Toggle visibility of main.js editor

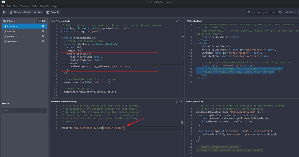[43, 31]
